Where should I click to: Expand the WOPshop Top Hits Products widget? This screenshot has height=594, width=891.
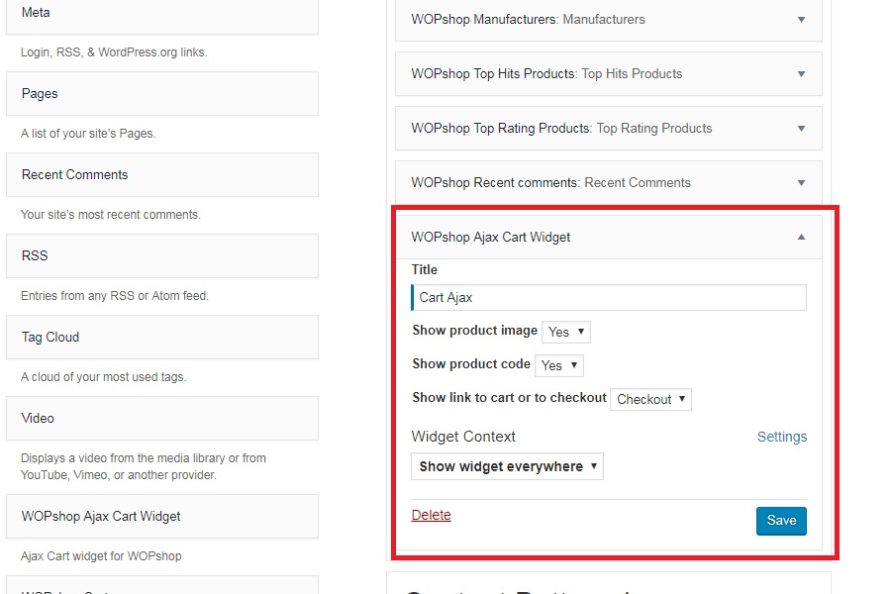pos(801,74)
